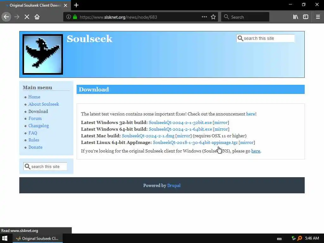
Task: Go back with the browser back arrow
Action: 6,17
